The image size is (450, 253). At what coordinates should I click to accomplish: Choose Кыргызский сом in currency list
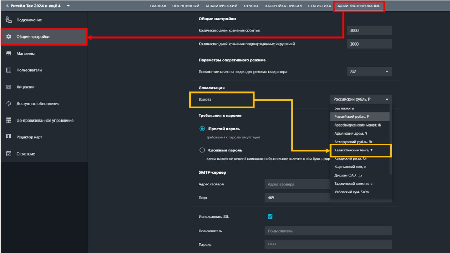[x=360, y=167]
